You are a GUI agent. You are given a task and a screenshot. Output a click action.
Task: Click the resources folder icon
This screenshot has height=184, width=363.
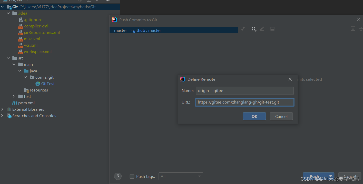click(x=26, y=90)
